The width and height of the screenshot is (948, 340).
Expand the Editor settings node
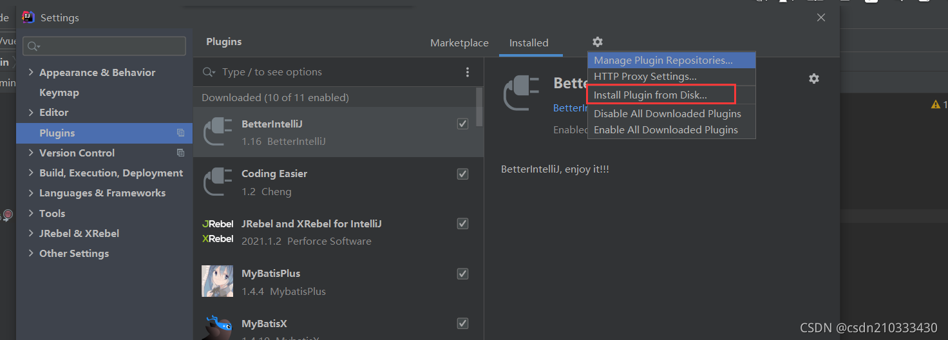31,112
